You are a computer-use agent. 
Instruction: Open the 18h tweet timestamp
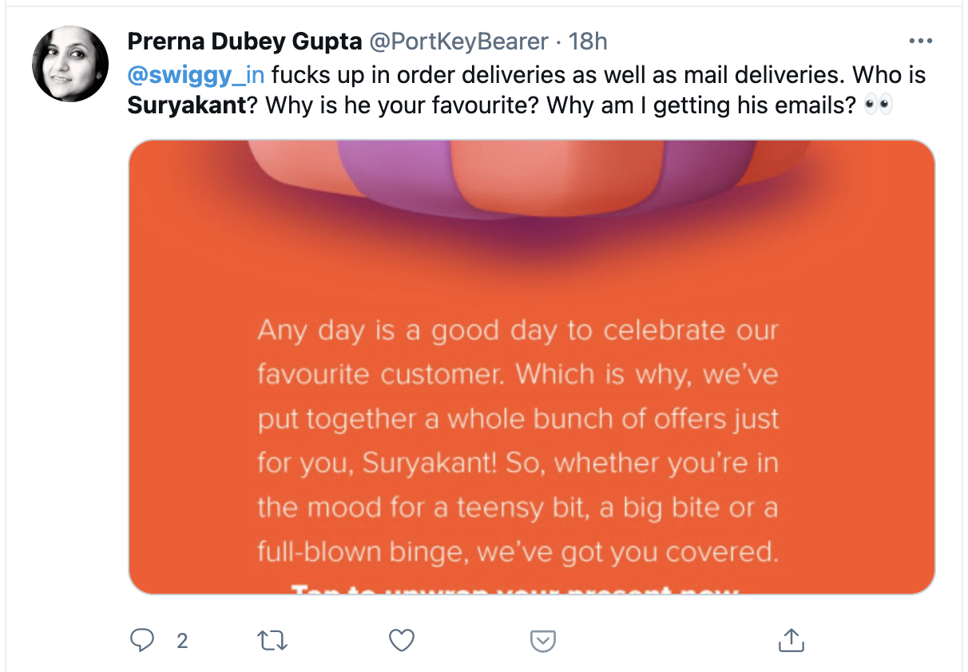587,42
